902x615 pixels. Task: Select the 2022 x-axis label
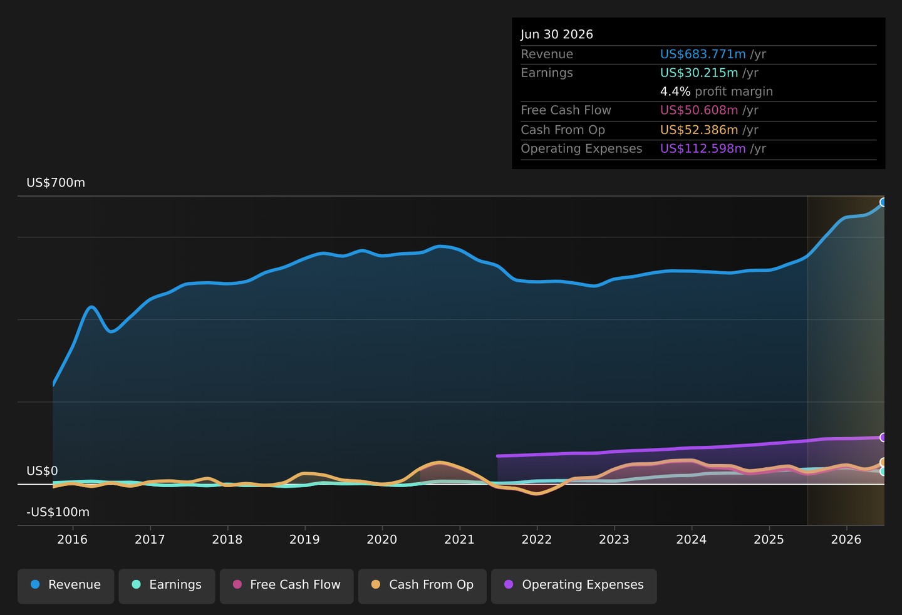(x=537, y=540)
